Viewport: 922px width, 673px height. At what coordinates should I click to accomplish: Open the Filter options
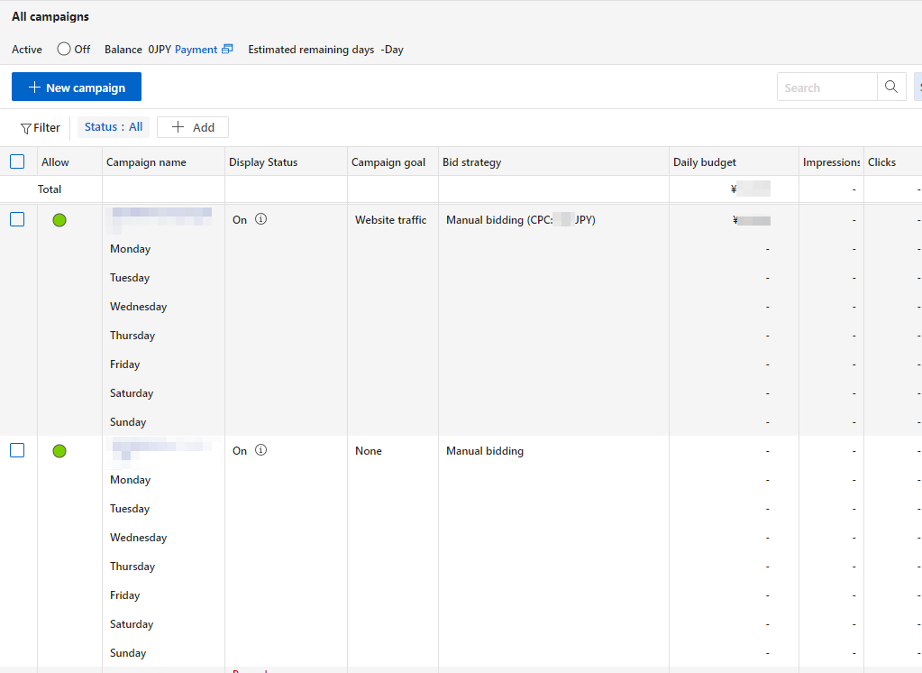pyautogui.click(x=41, y=128)
